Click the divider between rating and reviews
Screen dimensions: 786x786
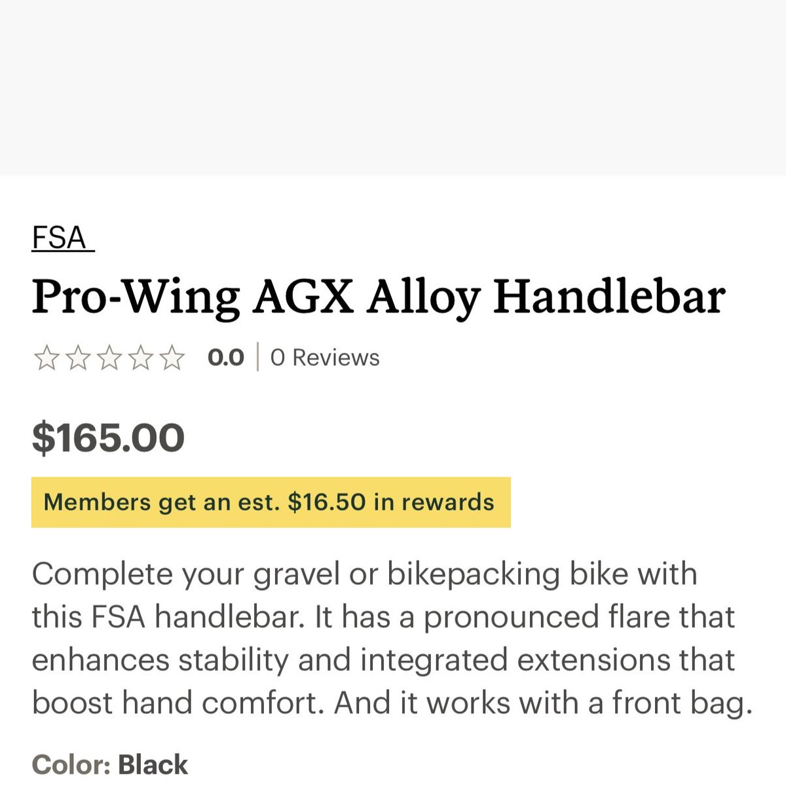[x=257, y=358]
